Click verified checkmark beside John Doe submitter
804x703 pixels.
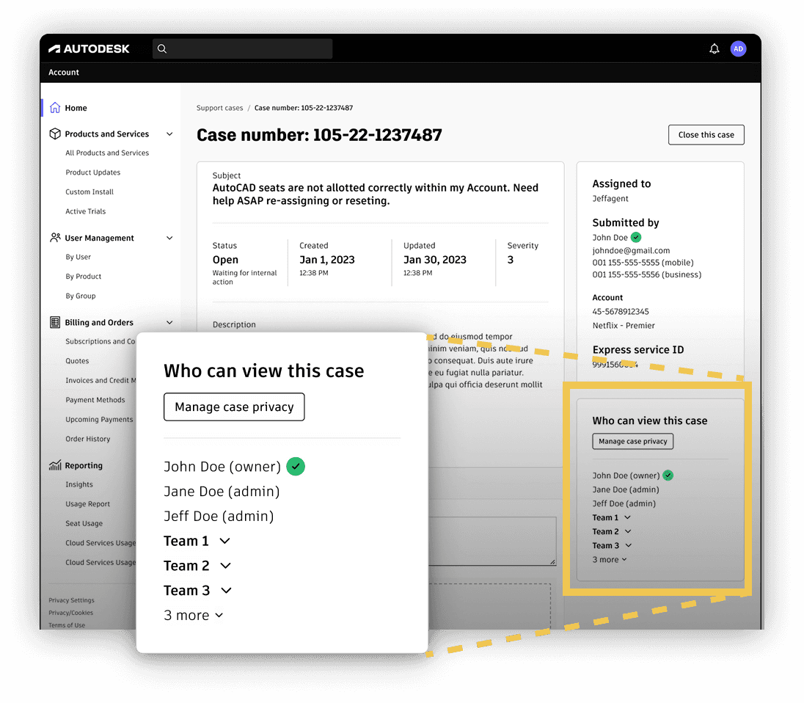tap(636, 237)
